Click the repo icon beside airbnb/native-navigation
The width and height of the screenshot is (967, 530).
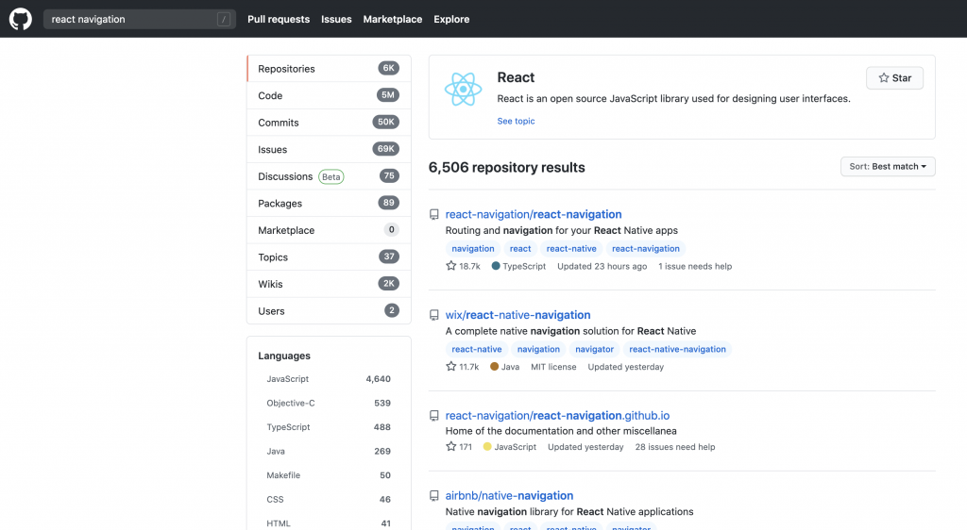434,496
